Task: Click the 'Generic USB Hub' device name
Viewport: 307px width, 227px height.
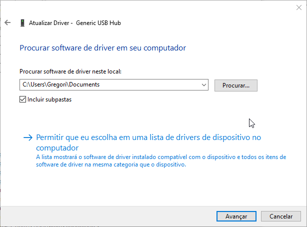Action: [x=98, y=23]
